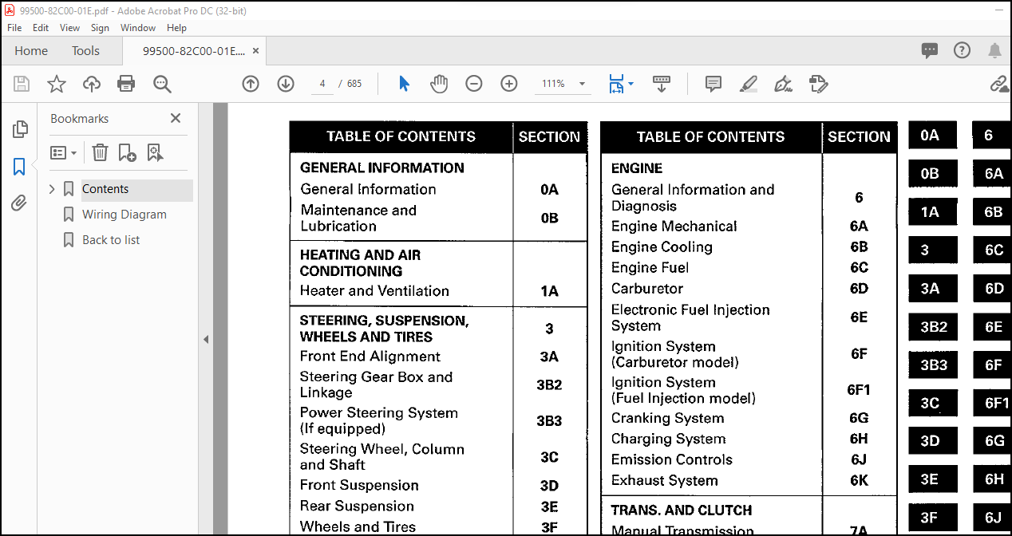Viewport: 1012px width, 536px height.
Task: Open the bookmarks options dropdown menu
Action: (x=64, y=152)
